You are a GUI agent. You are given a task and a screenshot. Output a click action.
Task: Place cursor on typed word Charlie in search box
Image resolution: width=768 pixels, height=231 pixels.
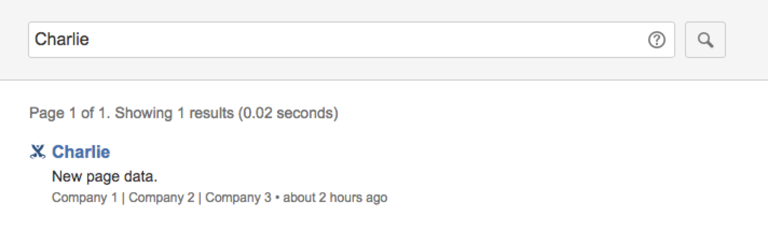tap(61, 40)
